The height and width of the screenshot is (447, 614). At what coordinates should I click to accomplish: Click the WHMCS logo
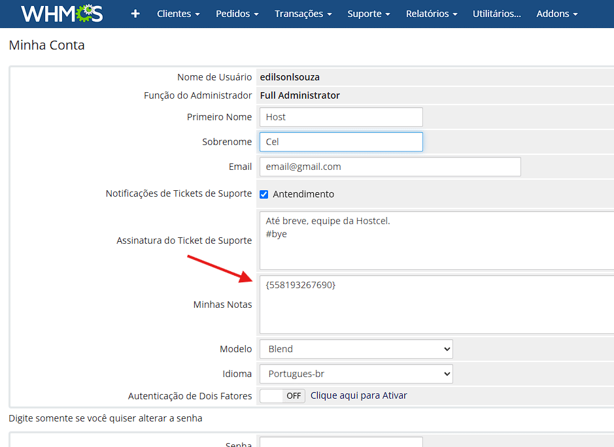click(62, 14)
